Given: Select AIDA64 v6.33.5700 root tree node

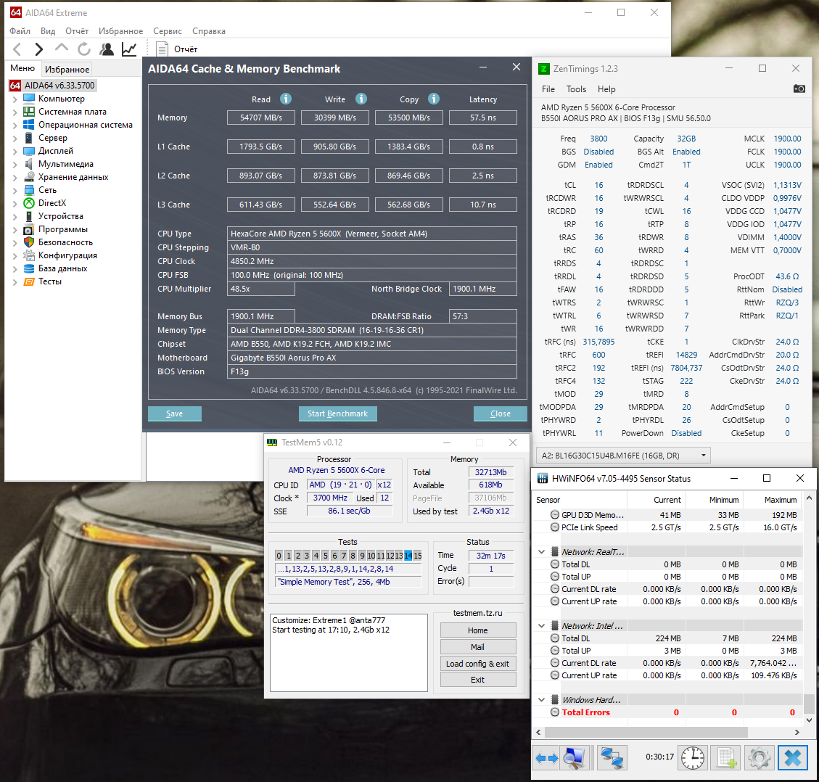Looking at the screenshot, I should (53, 85).
